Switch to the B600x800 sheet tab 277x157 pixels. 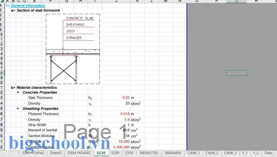point(173,153)
